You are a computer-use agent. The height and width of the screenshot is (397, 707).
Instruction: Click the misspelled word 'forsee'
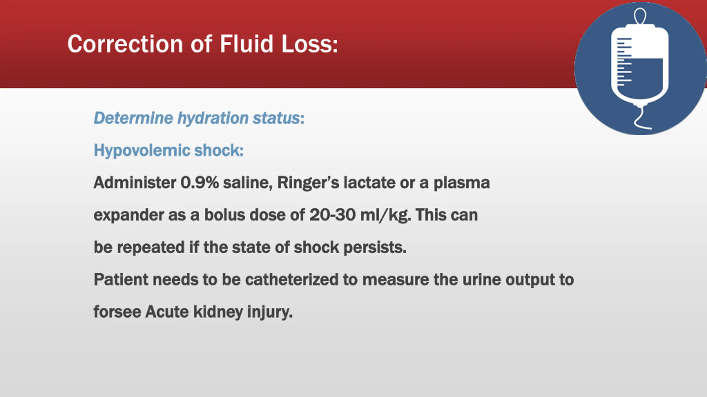coord(117,312)
